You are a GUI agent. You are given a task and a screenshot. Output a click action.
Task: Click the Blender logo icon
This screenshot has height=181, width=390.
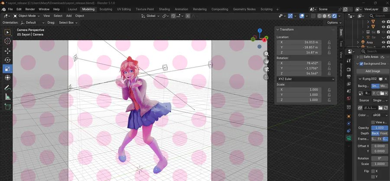click(x=3, y=9)
